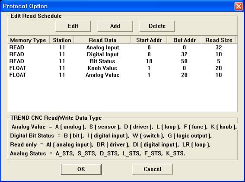The height and width of the screenshot is (182, 245).
Task: Click the Buf Addr column header
Action: (184, 40)
